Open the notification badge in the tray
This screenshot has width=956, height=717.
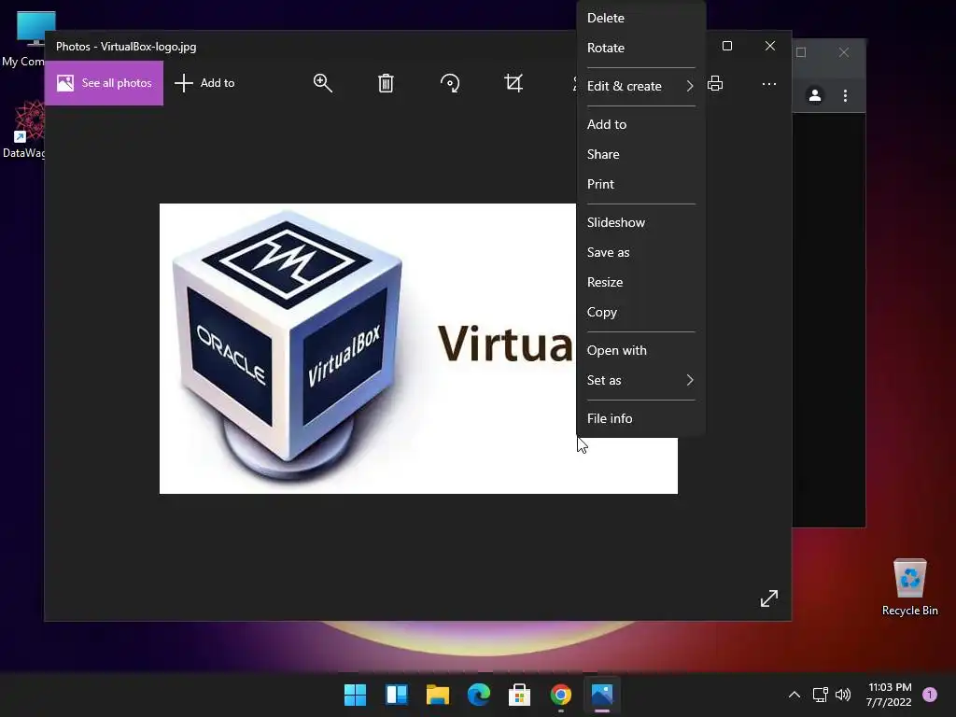(x=930, y=695)
